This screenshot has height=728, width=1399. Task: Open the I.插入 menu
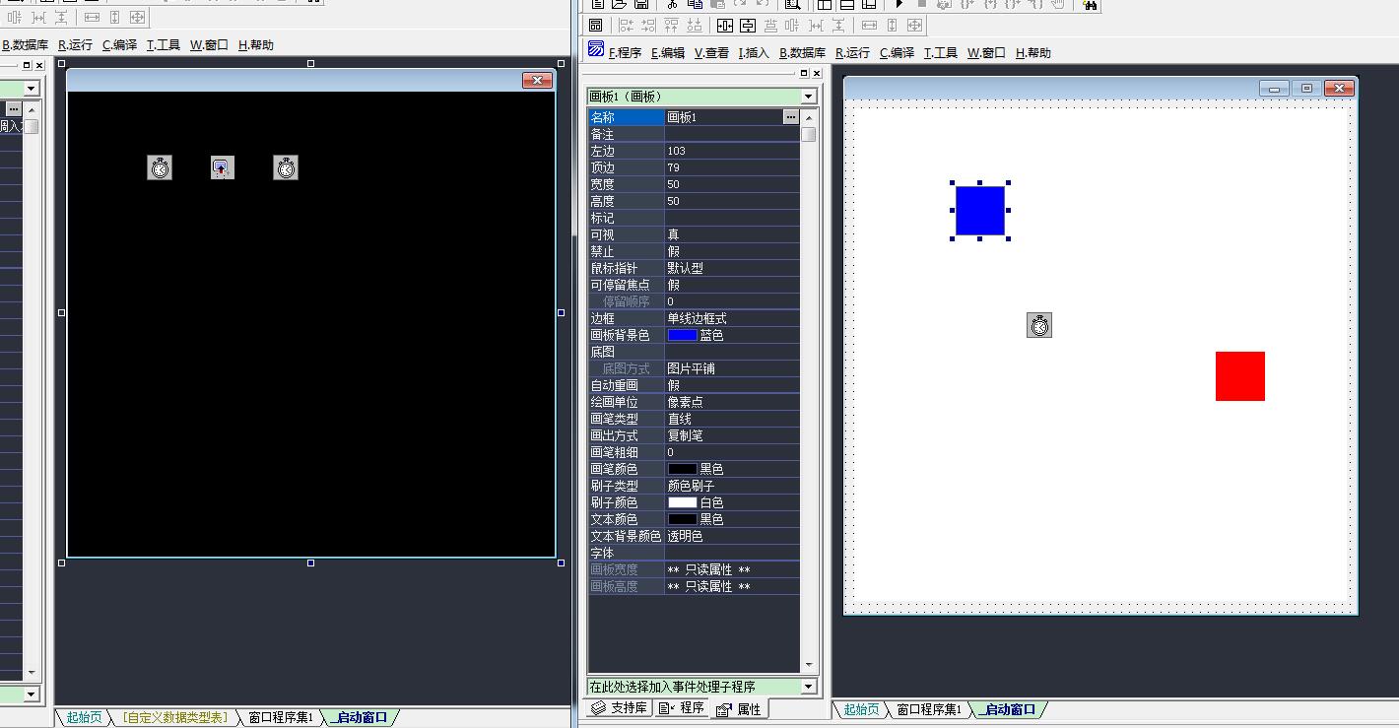(x=754, y=53)
